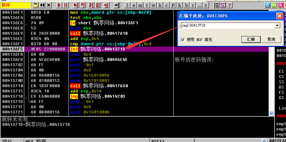Image resolution: width=286 pixels, height=142 pixels.
Task: Open References window with 'r' button
Action: [193, 5]
